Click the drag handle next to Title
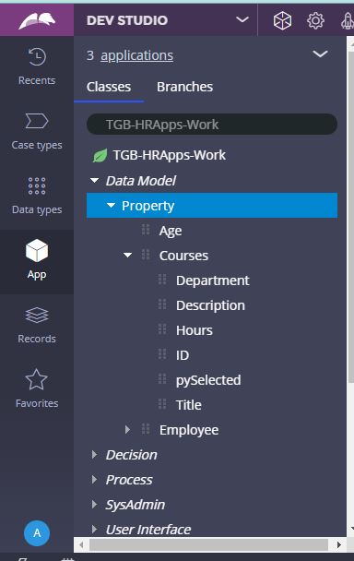Screen dimensions: 354x561 pyautogui.click(x=162, y=404)
